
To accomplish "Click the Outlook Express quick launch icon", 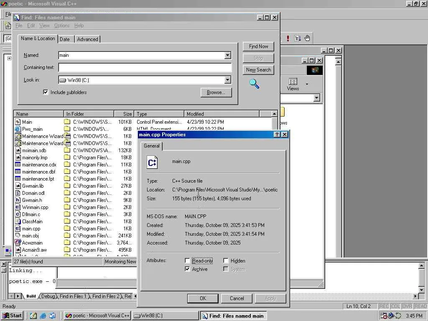I will (52, 316).
